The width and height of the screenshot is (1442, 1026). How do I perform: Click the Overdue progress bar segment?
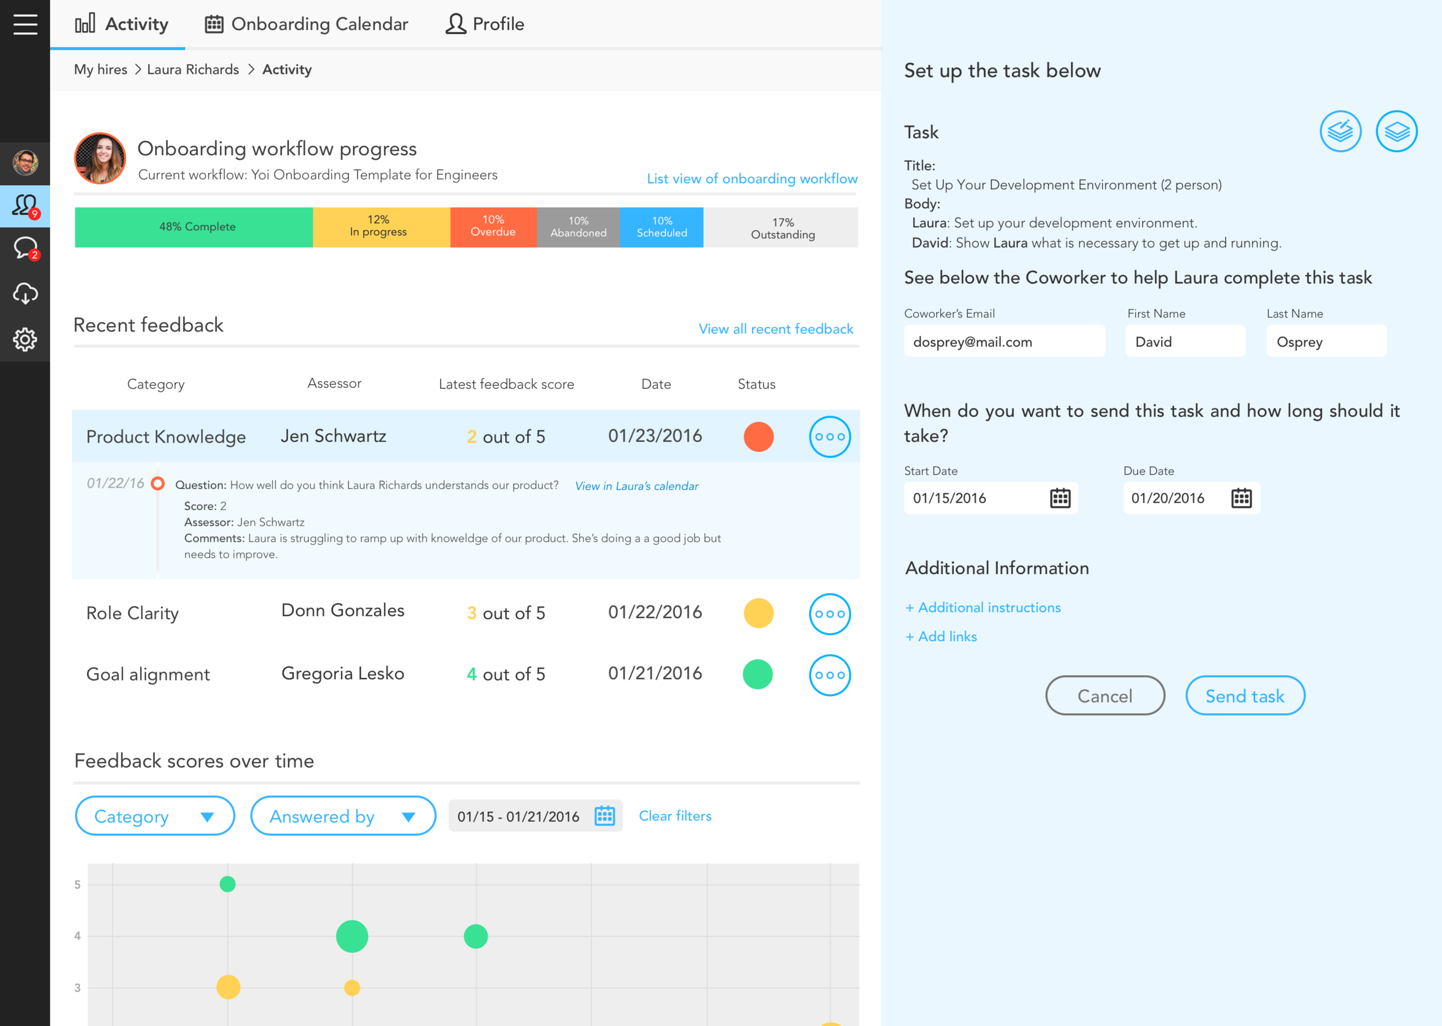point(493,226)
